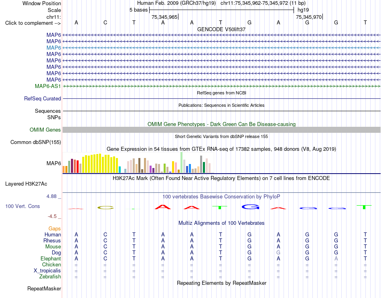
Task: Click the orange Gaps label
Action: 55,229
